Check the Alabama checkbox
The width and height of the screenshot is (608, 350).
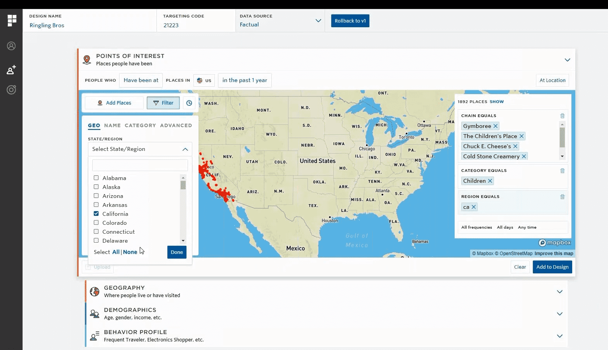(96, 178)
